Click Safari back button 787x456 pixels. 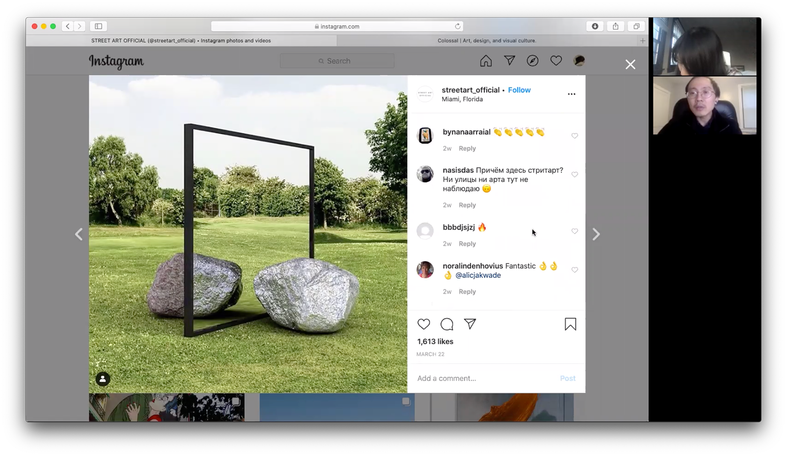[68, 26]
